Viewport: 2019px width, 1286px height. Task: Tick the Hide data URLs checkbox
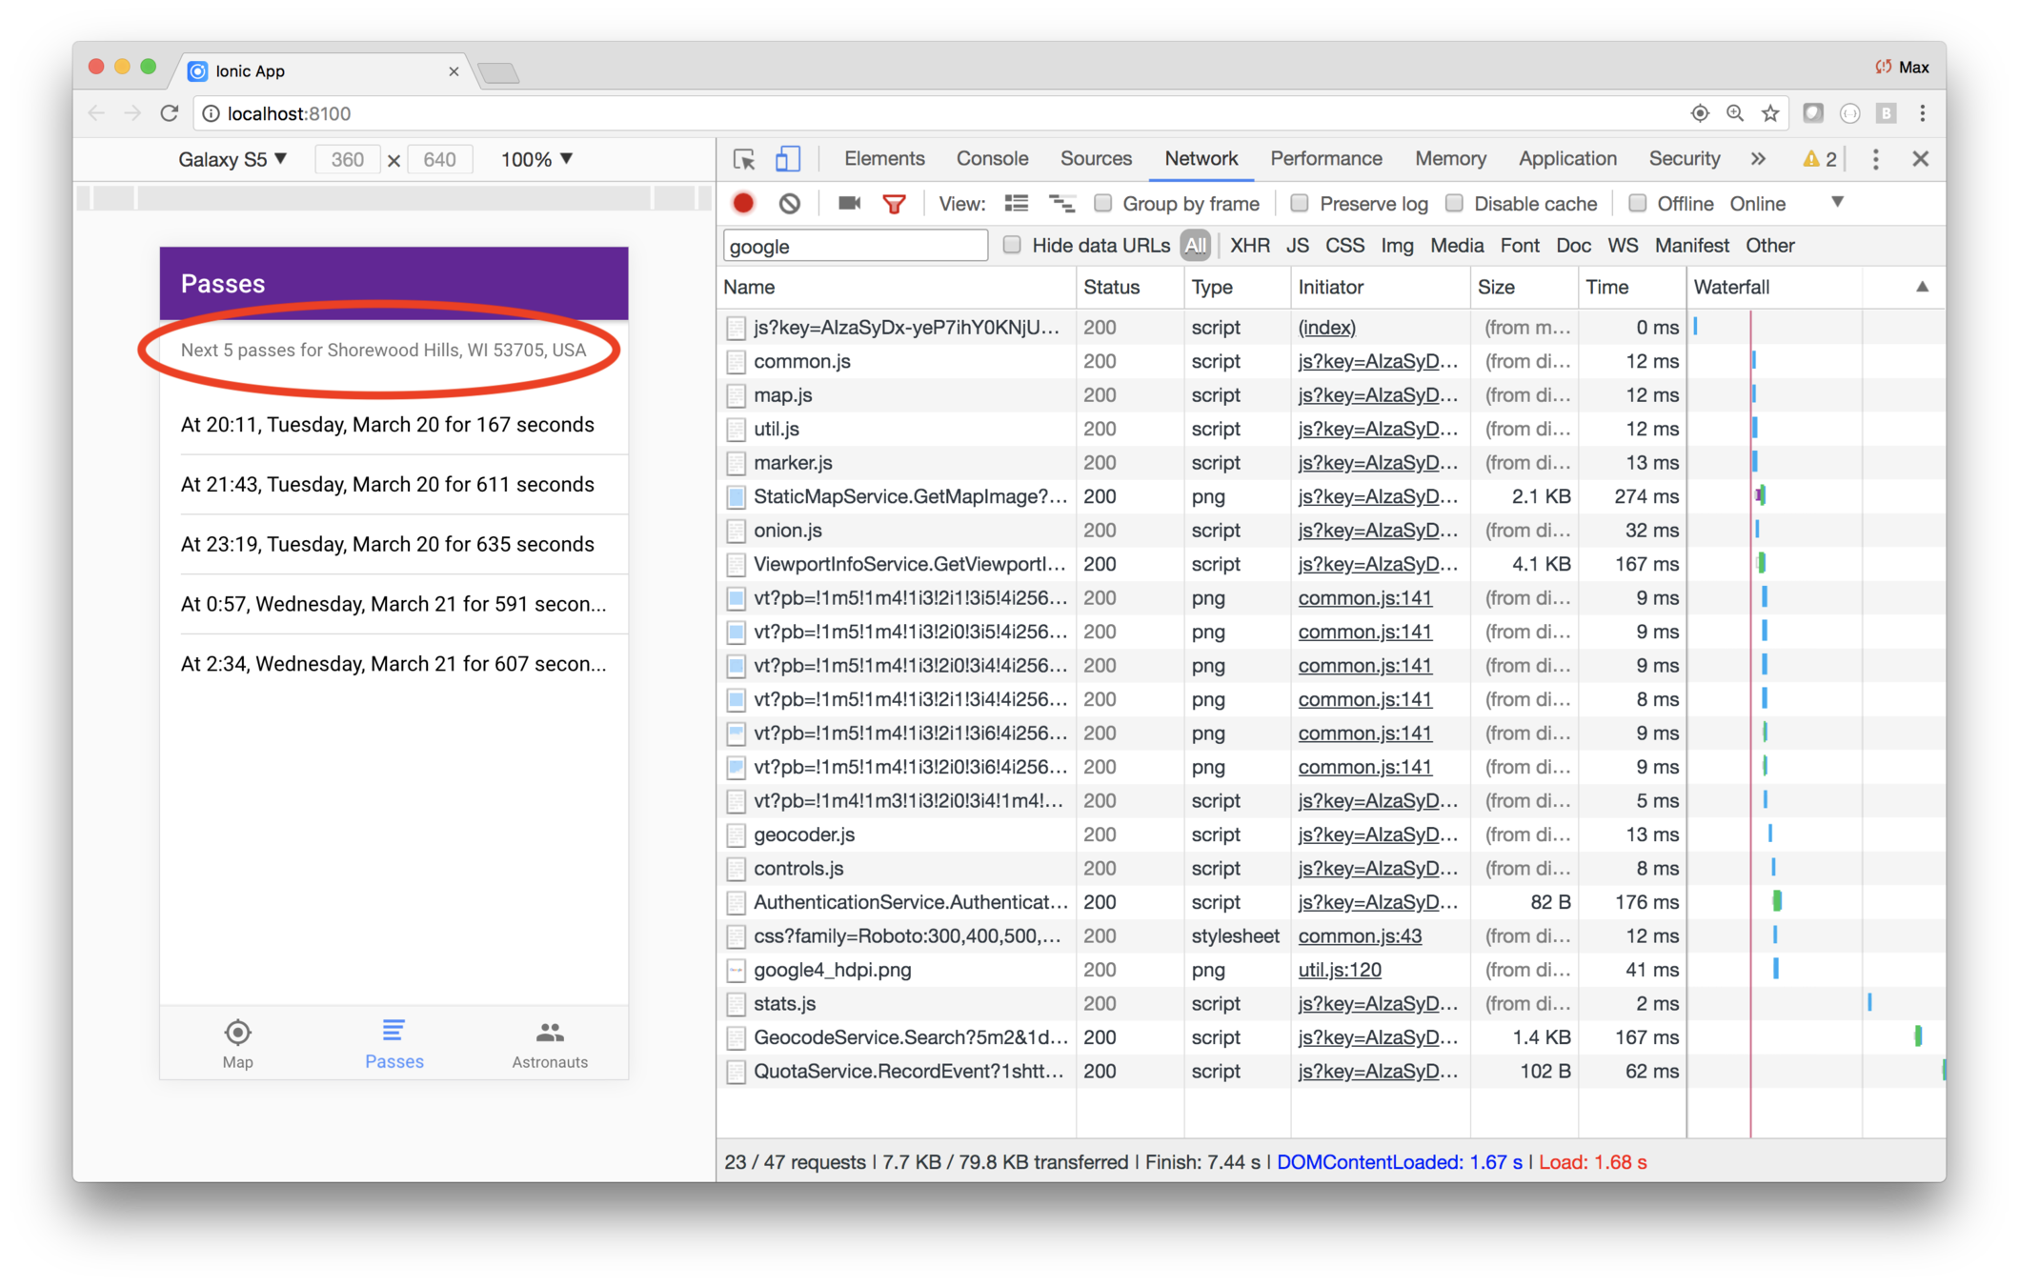1012,245
